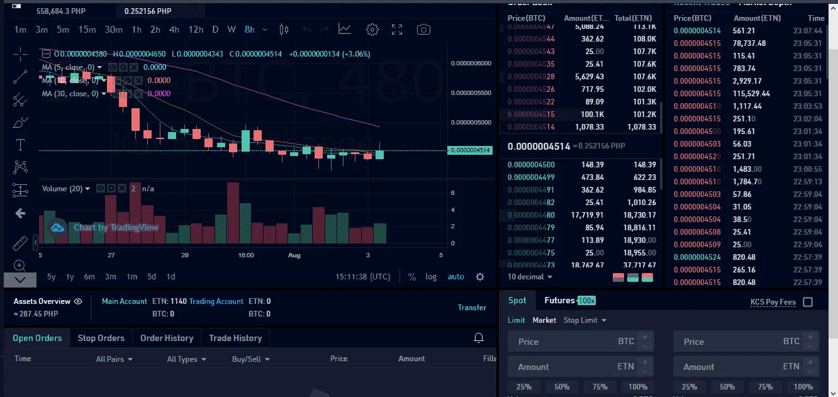Viewport: 838px width, 397px height.
Task: Take a chart snapshot with camera icon
Action: pos(424,30)
